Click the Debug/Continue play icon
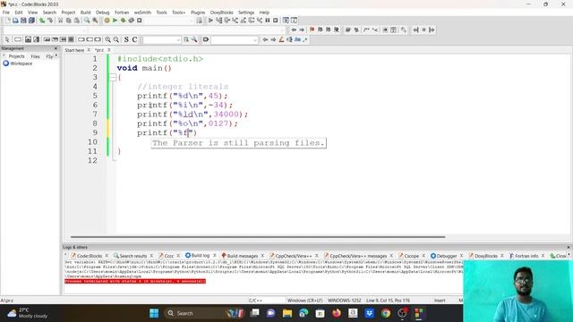Screen dimensions: 573x322 click(x=210, y=21)
